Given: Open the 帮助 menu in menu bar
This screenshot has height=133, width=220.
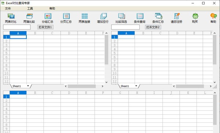Looking at the screenshot, I should click(x=52, y=8).
